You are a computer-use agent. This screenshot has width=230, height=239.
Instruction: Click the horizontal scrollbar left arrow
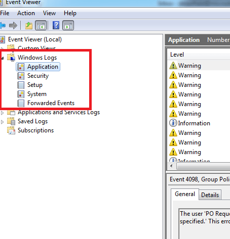pos(172,166)
